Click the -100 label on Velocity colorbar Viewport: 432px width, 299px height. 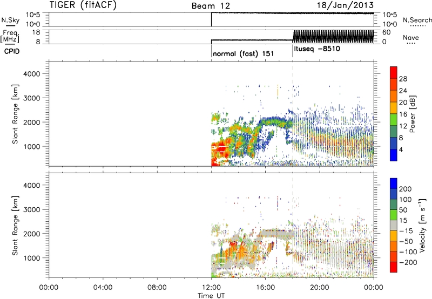pyautogui.click(x=408, y=252)
